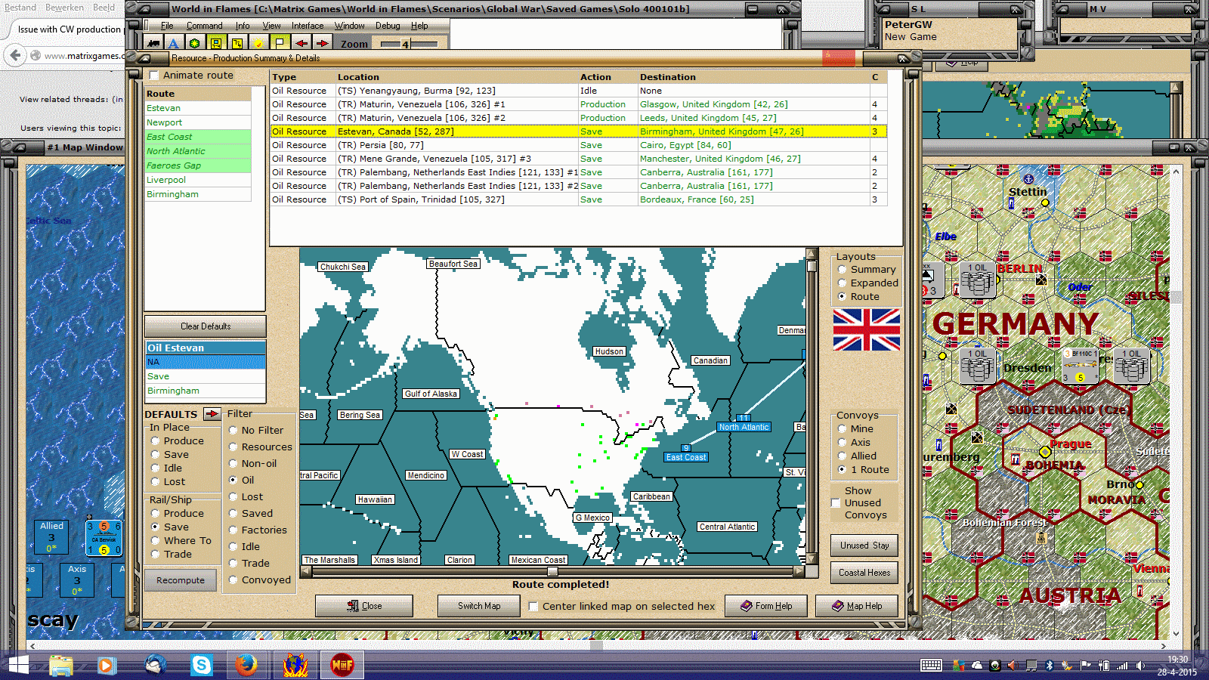Select the Port of Spain, Trinidad row
Screen dimensions: 1209x680
pyautogui.click(x=578, y=199)
